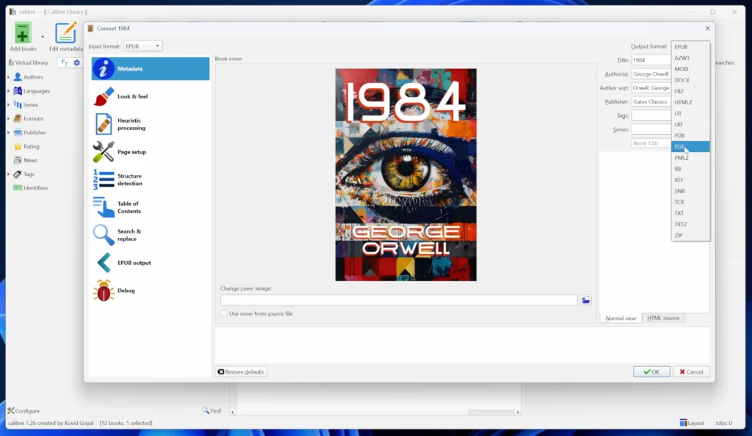
Task: Open the Input format EPUB dropdown
Action: click(143, 46)
